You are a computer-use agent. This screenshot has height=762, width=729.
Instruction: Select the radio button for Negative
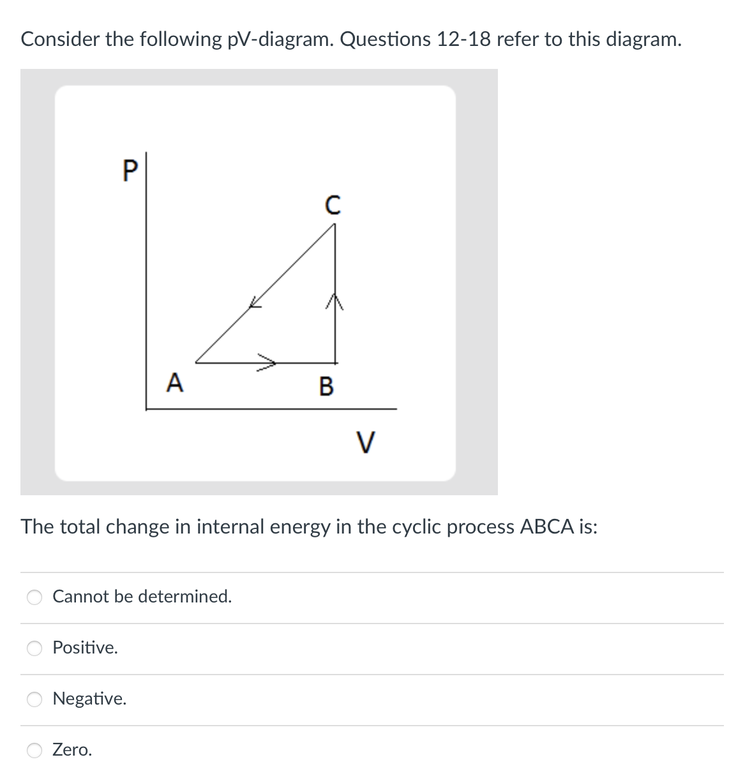coord(35,699)
